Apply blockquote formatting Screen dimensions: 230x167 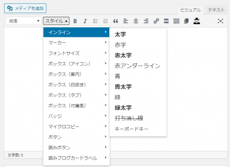coord(115,21)
